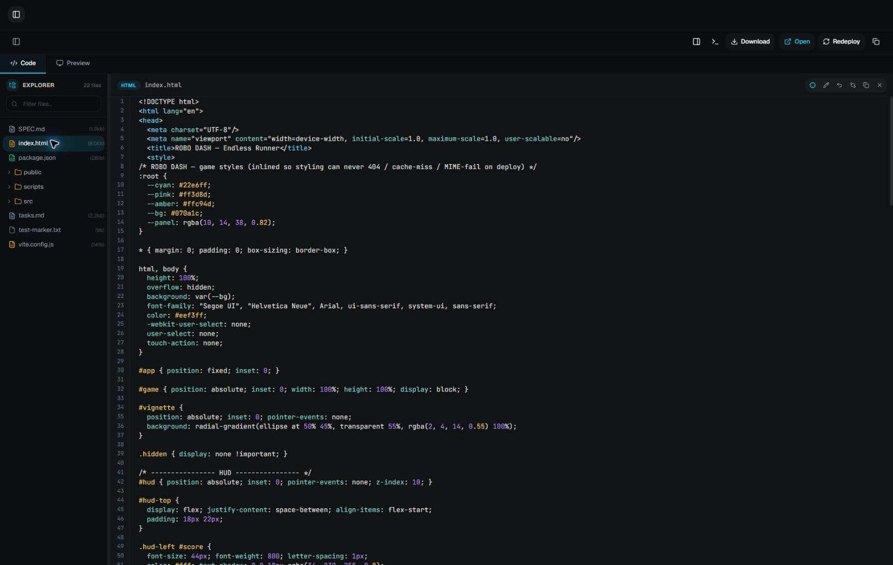Switch to the Code tab
Image resolution: width=893 pixels, height=565 pixels.
point(23,63)
